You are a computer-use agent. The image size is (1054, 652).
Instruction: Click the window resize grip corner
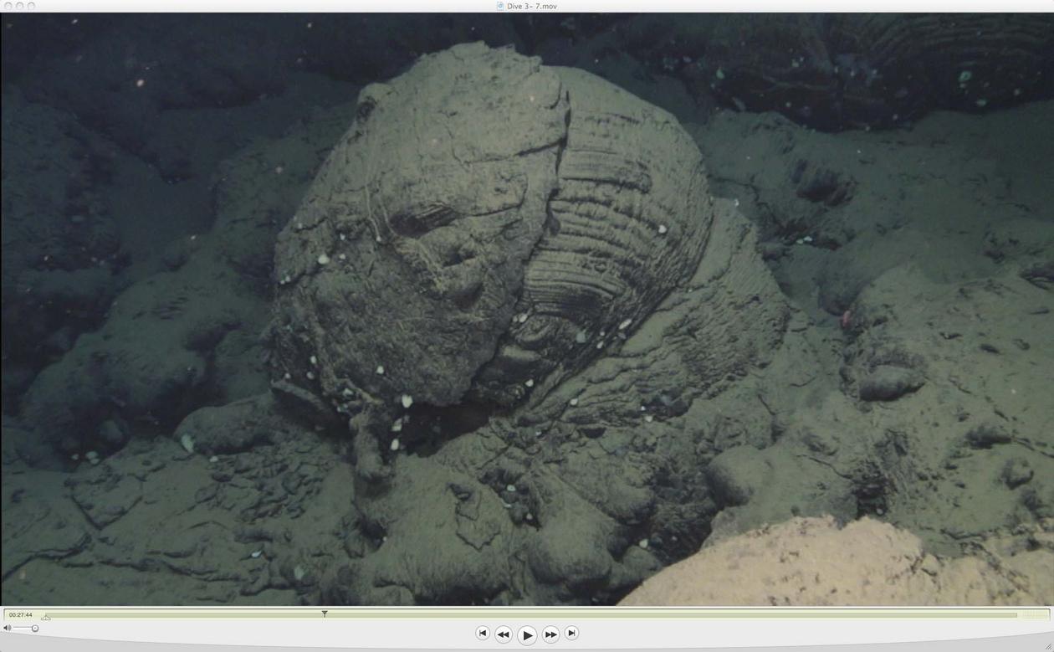click(1046, 644)
